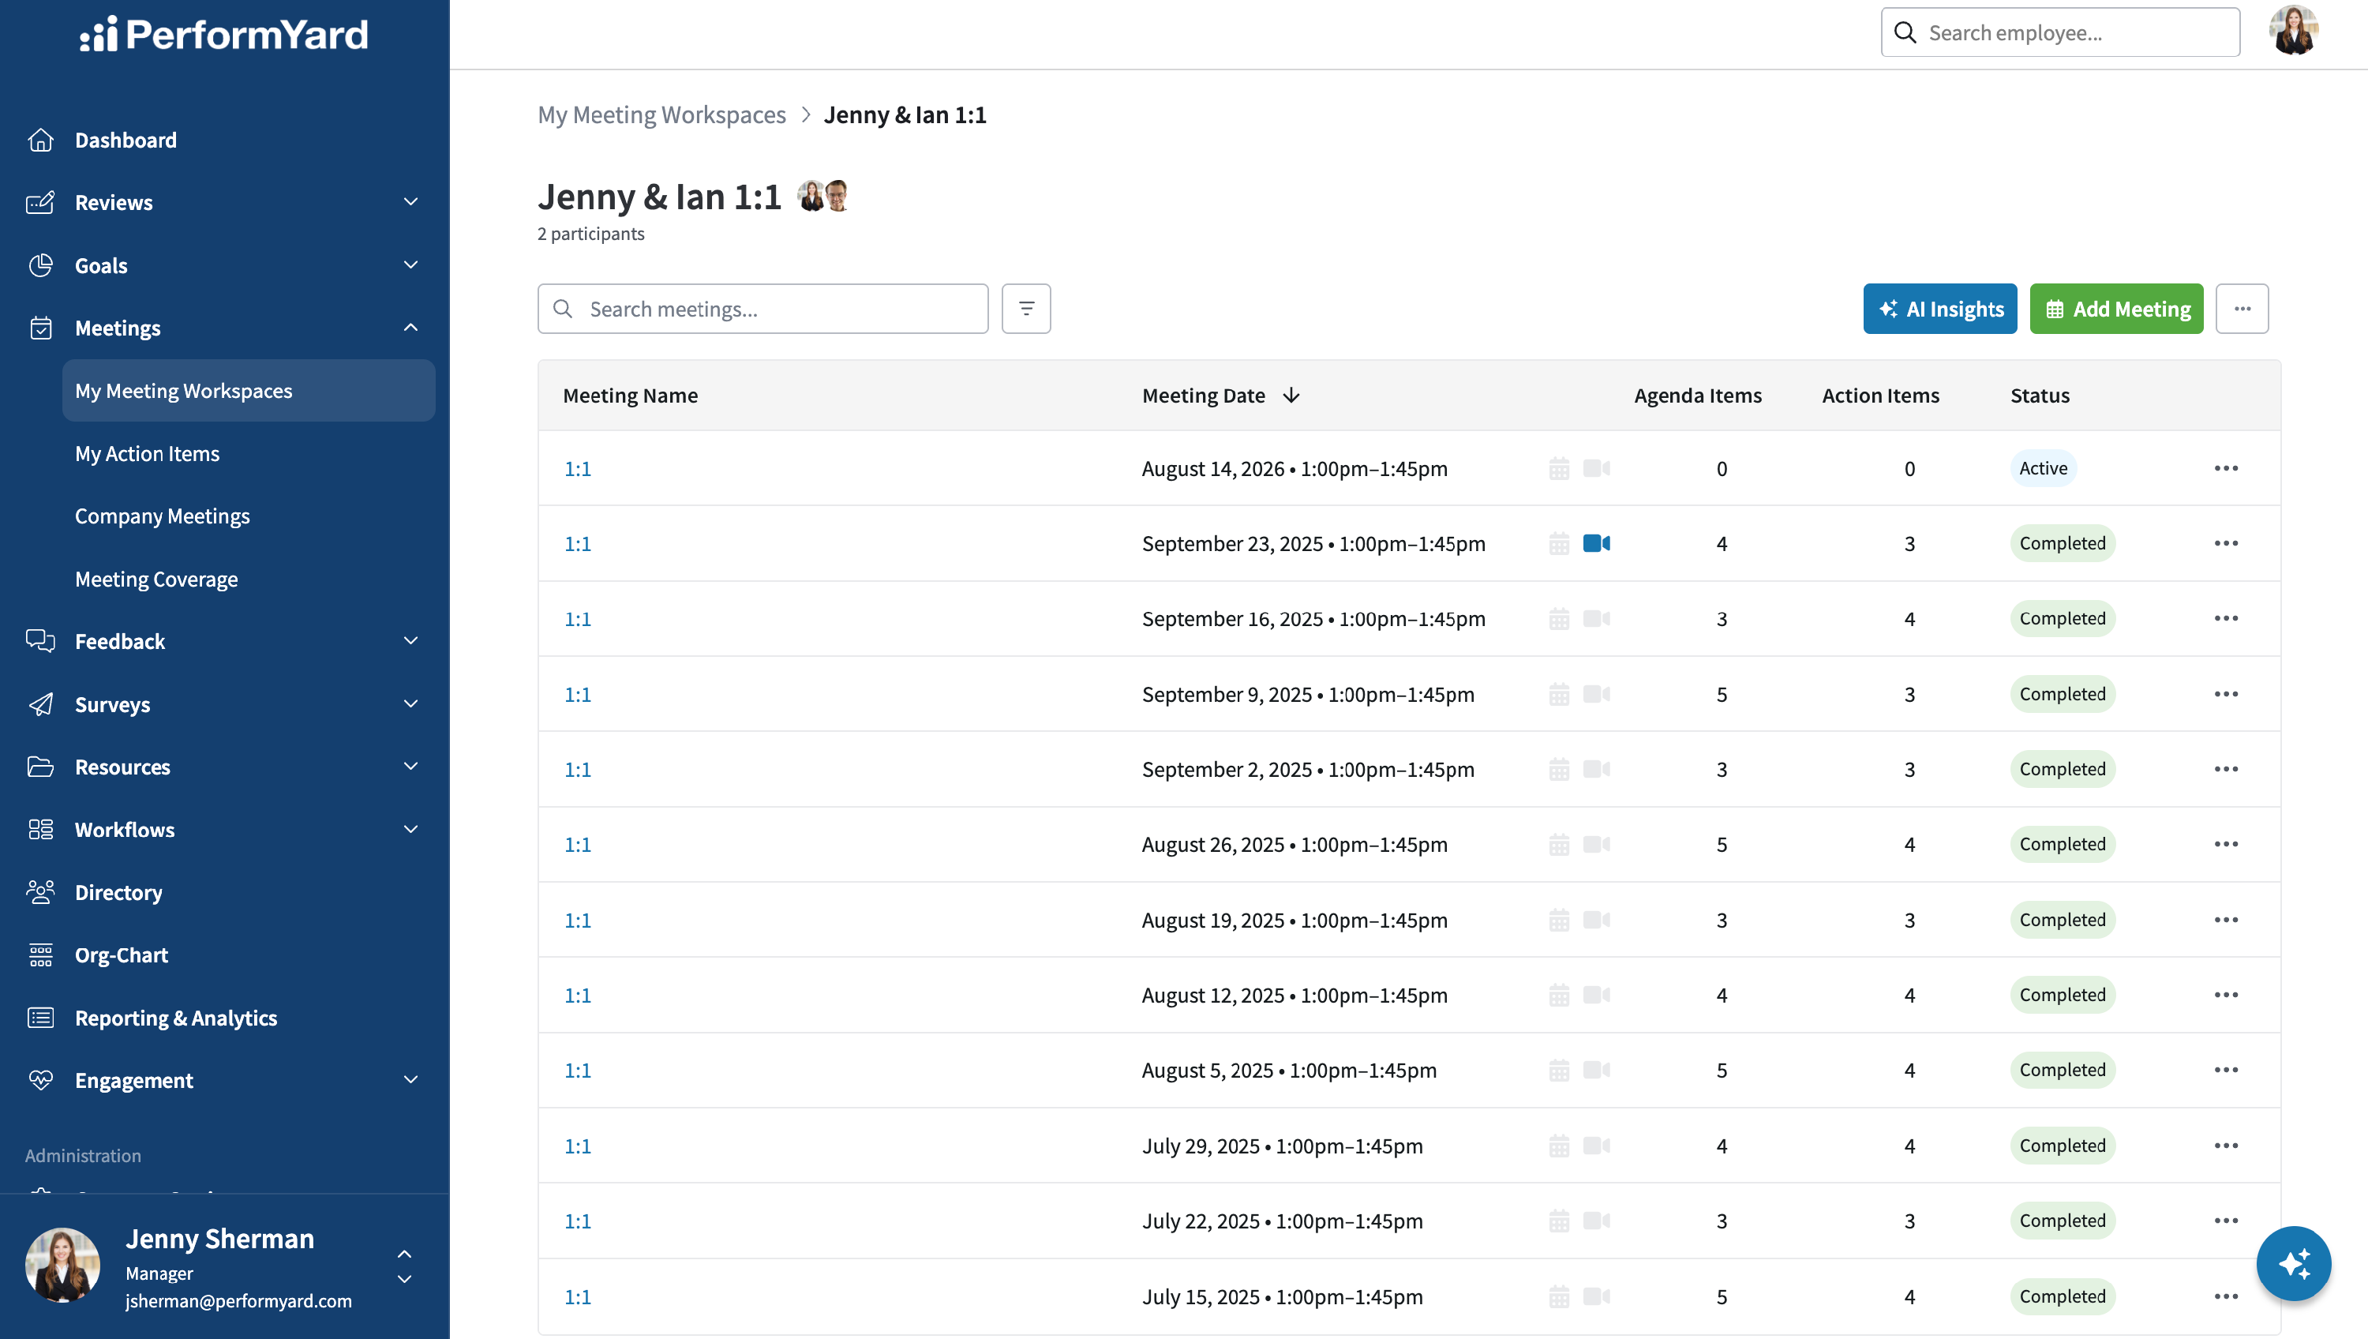Open the 1:1 link for July 29, 2025

click(577, 1146)
